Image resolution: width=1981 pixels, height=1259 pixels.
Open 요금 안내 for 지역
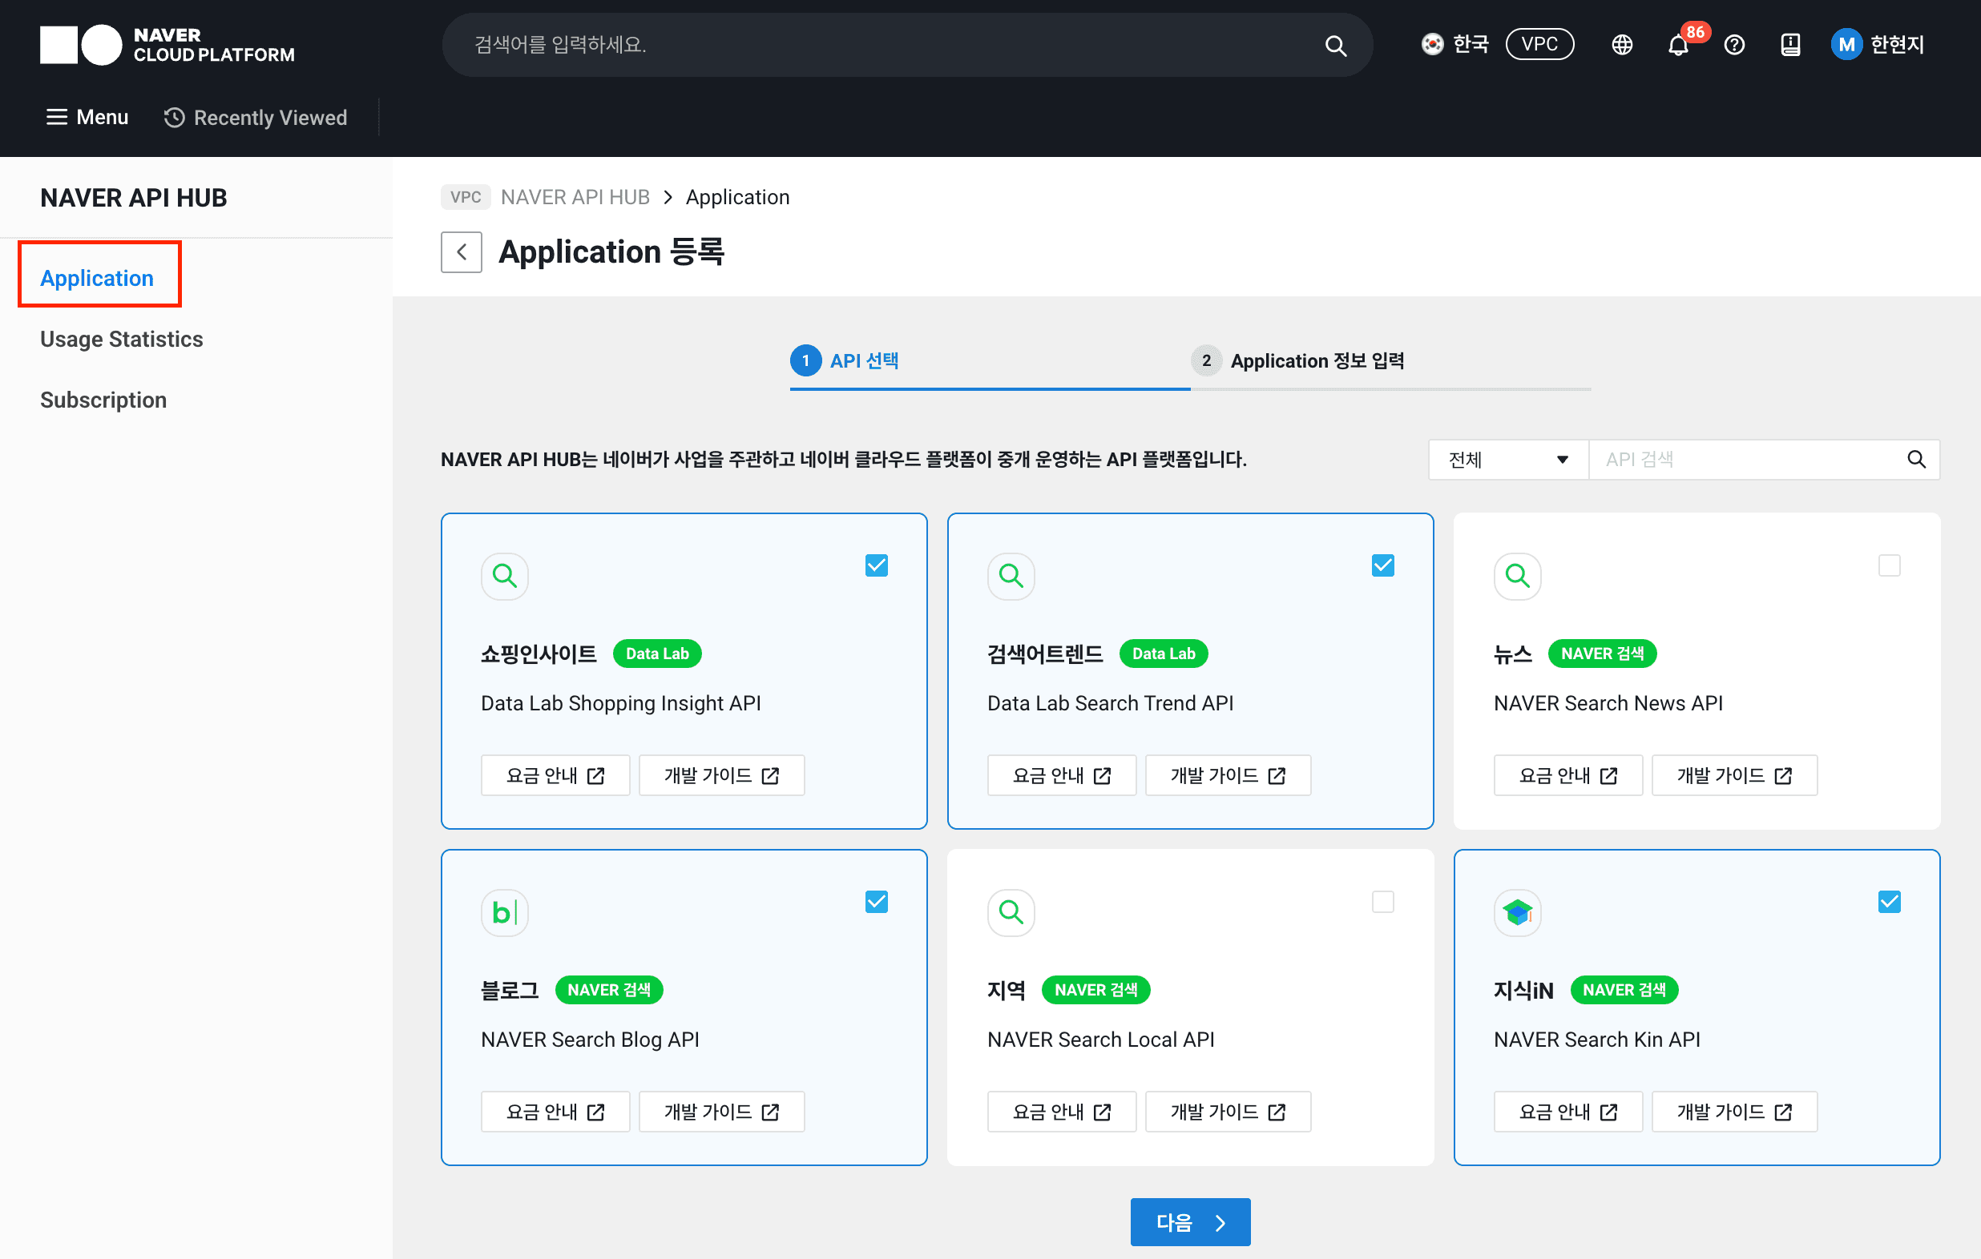click(x=1062, y=1112)
